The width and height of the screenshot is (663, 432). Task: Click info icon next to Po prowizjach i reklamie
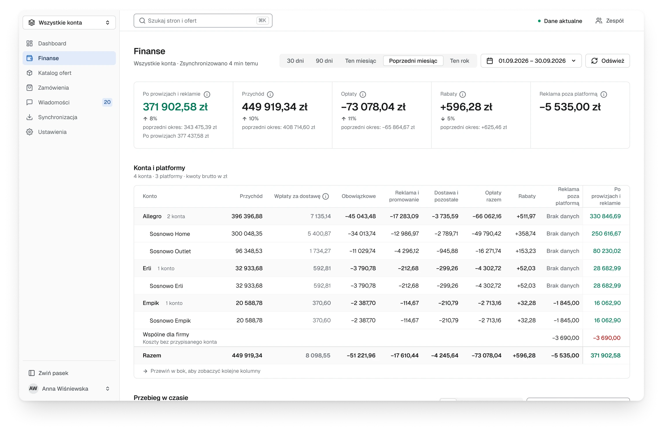207,94
